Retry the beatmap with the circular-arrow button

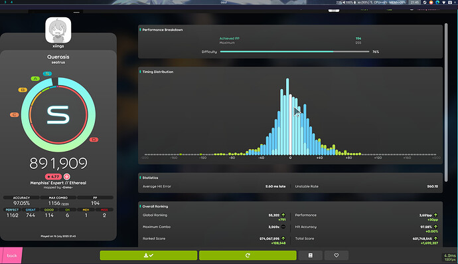click(248, 255)
